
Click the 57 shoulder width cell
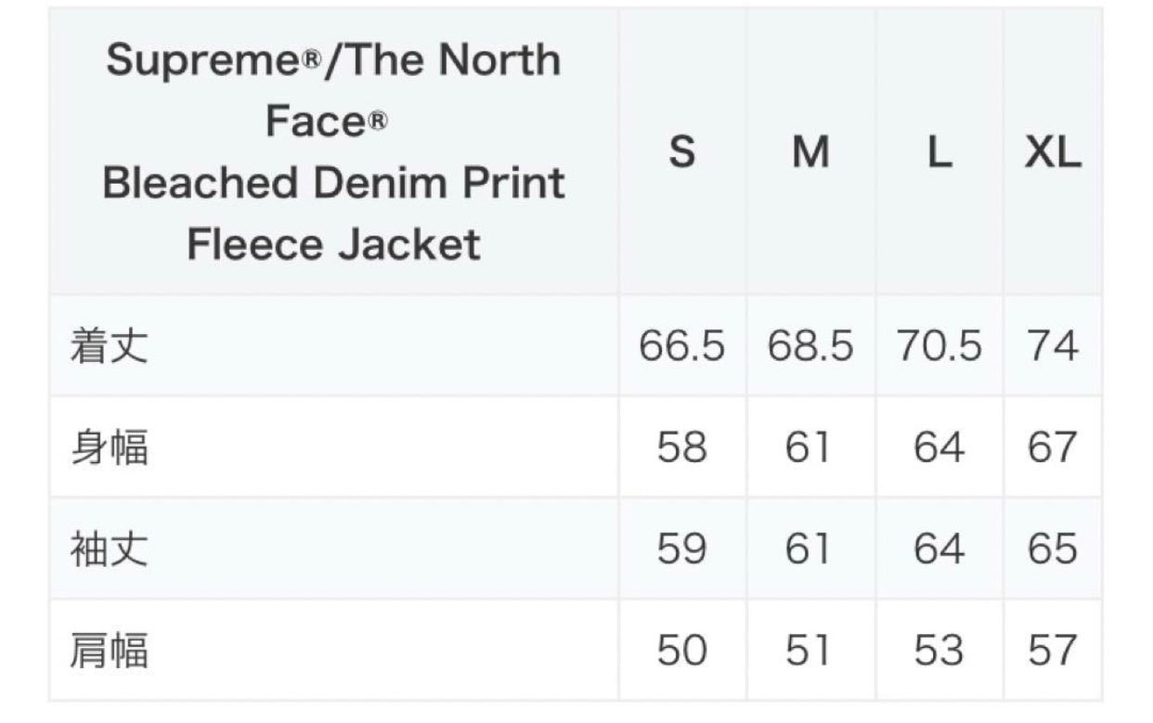point(1053,651)
